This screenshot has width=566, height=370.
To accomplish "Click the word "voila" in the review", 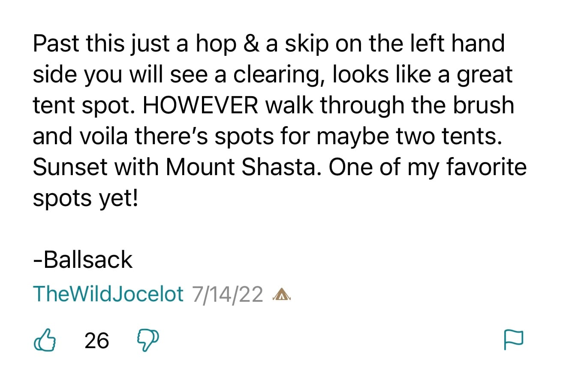I will pyautogui.click(x=89, y=136).
